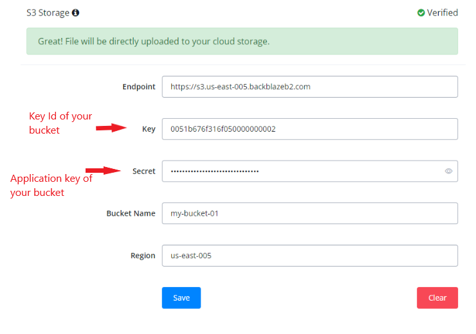Click the 'Key Id of your bucket' note

click(60, 123)
